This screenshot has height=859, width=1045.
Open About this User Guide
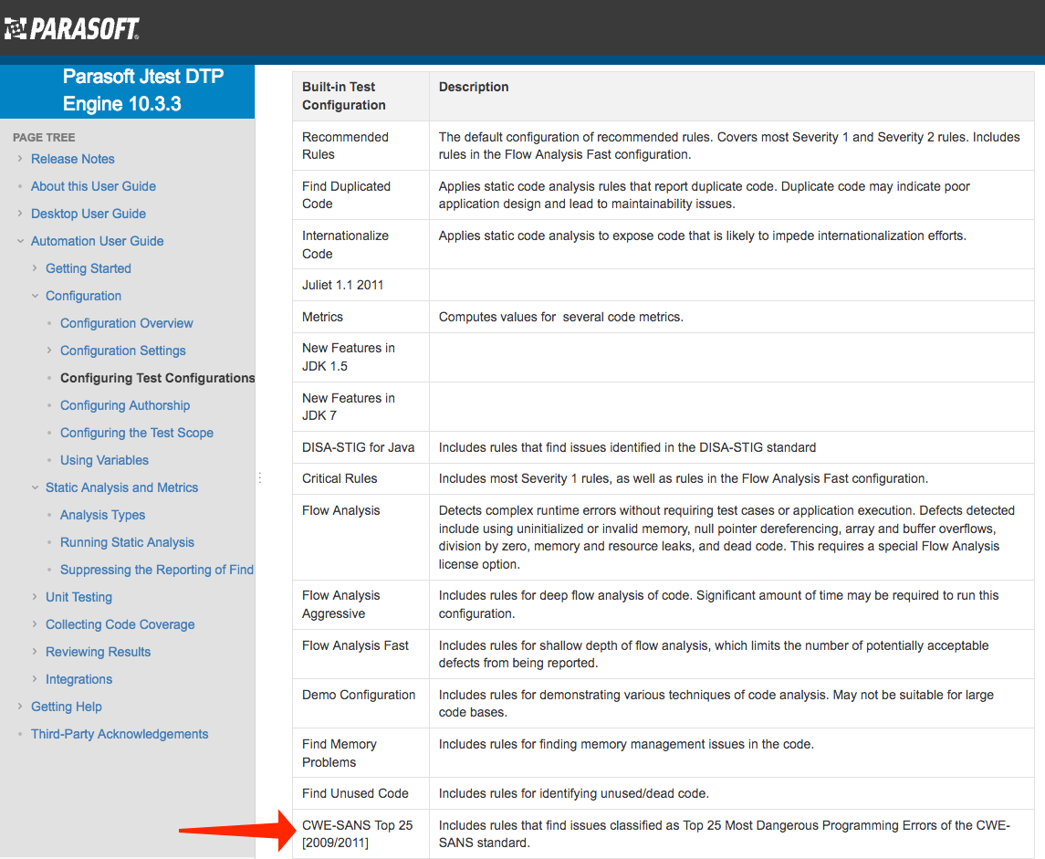tap(93, 186)
